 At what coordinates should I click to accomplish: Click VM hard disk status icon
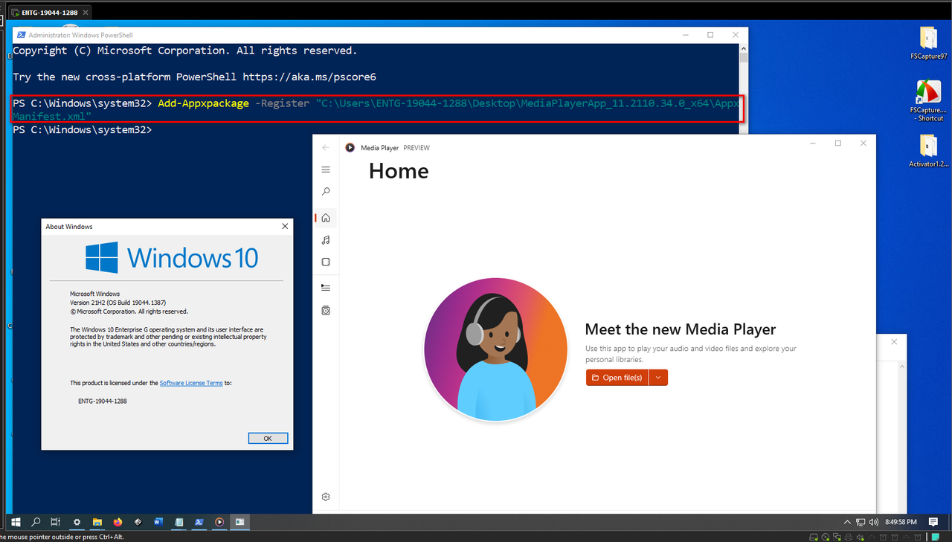point(814,537)
